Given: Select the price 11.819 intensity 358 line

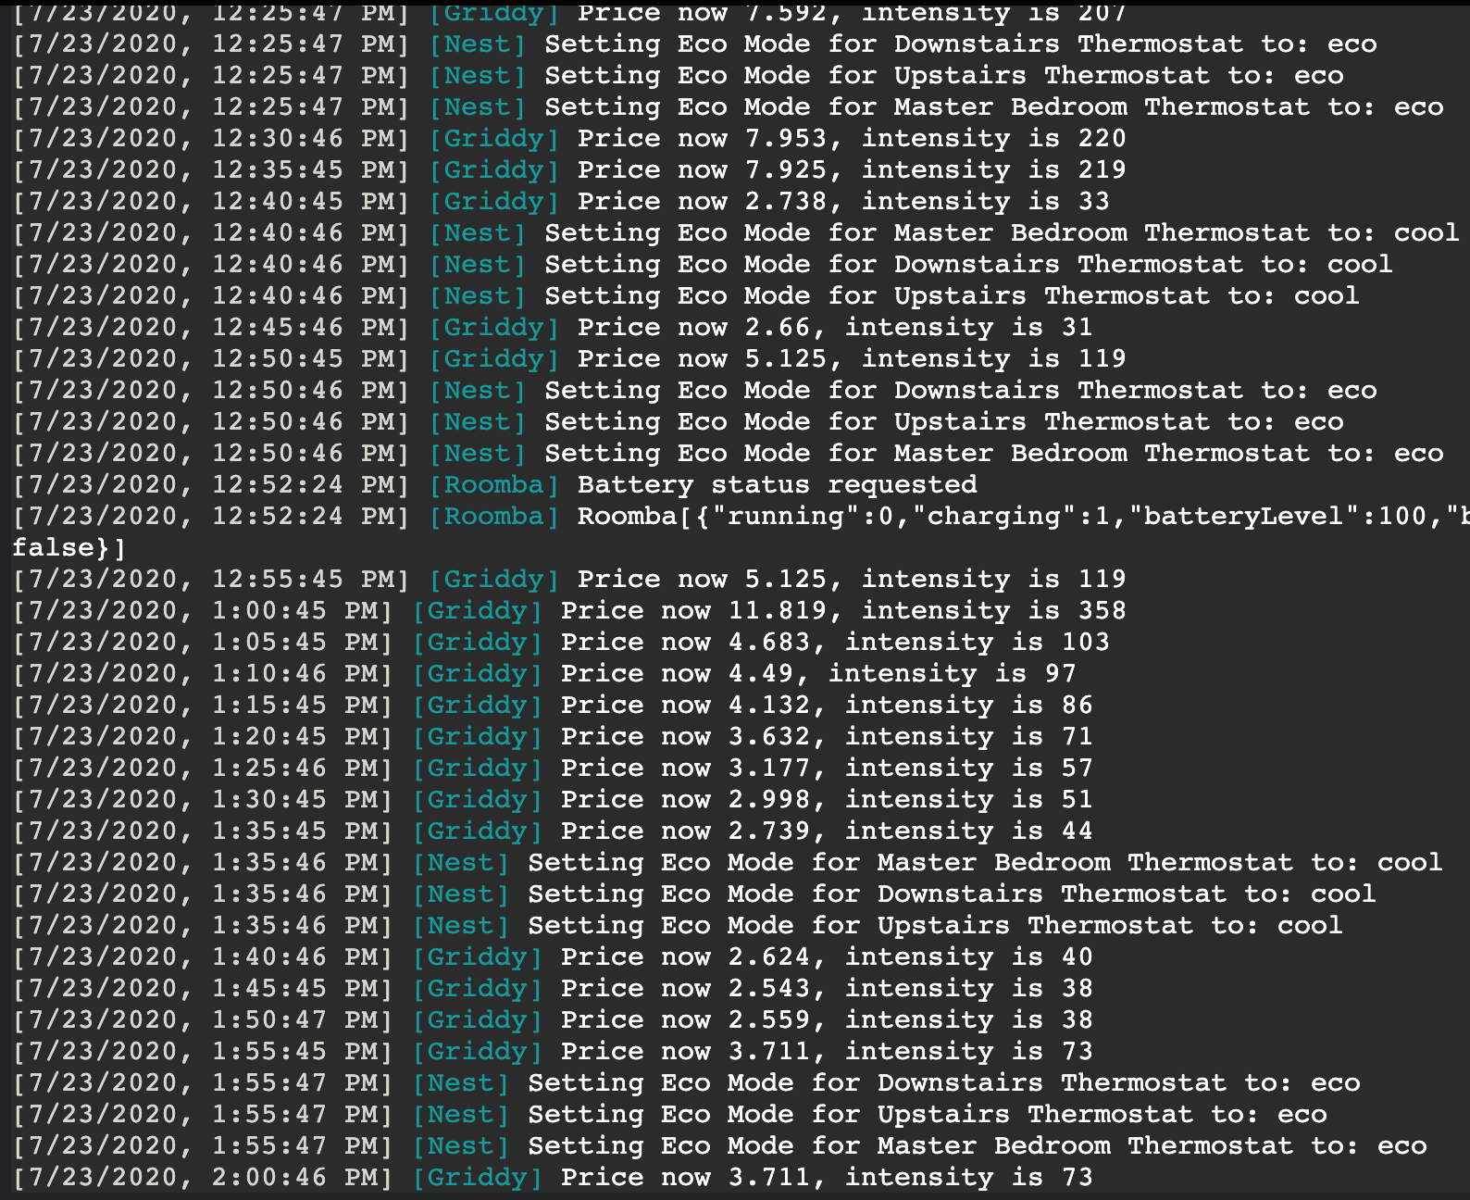Looking at the screenshot, I should (569, 611).
